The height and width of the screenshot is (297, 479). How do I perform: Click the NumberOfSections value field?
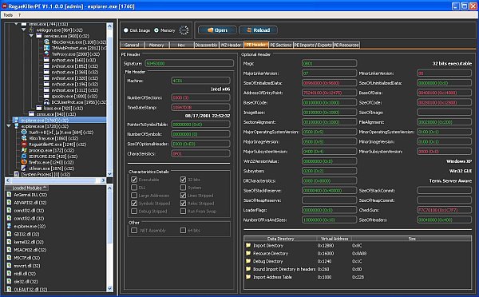(x=200, y=97)
